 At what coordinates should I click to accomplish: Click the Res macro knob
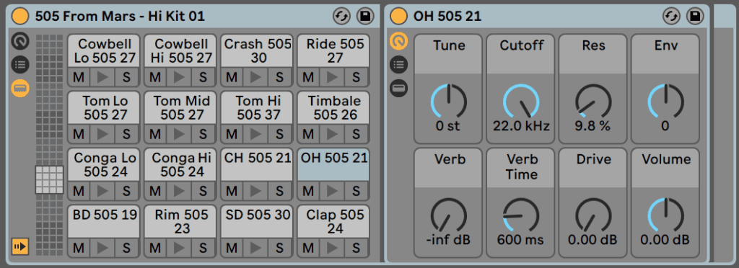point(593,101)
